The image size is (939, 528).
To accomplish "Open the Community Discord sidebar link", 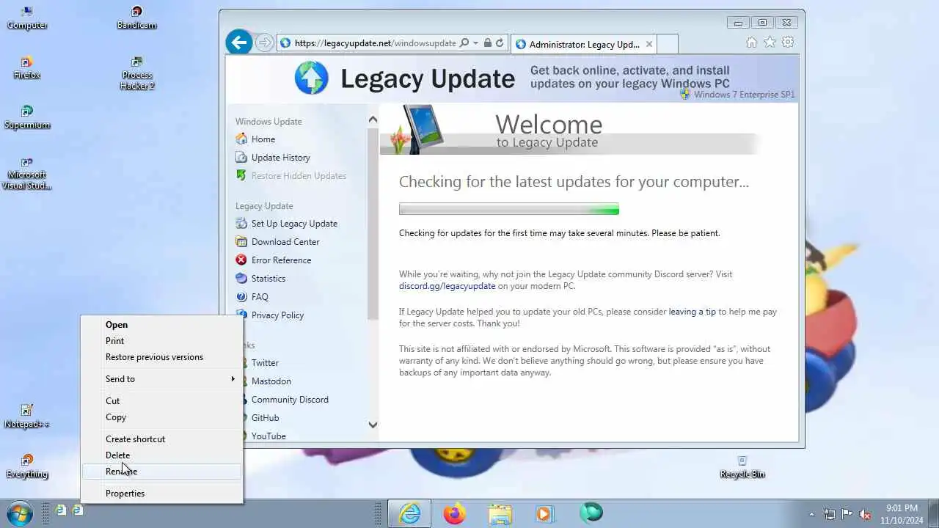I will pyautogui.click(x=290, y=400).
